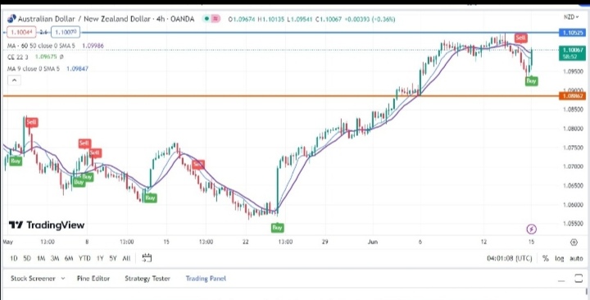Viewport: 590px width, 300px height.
Task: Click the red sell price 1.1004 button
Action: point(21,32)
